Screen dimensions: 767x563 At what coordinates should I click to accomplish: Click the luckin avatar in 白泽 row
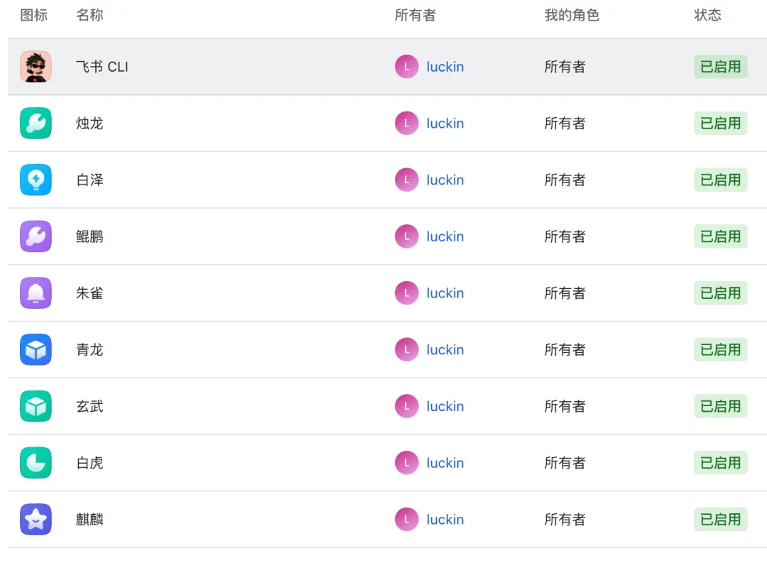tap(406, 180)
